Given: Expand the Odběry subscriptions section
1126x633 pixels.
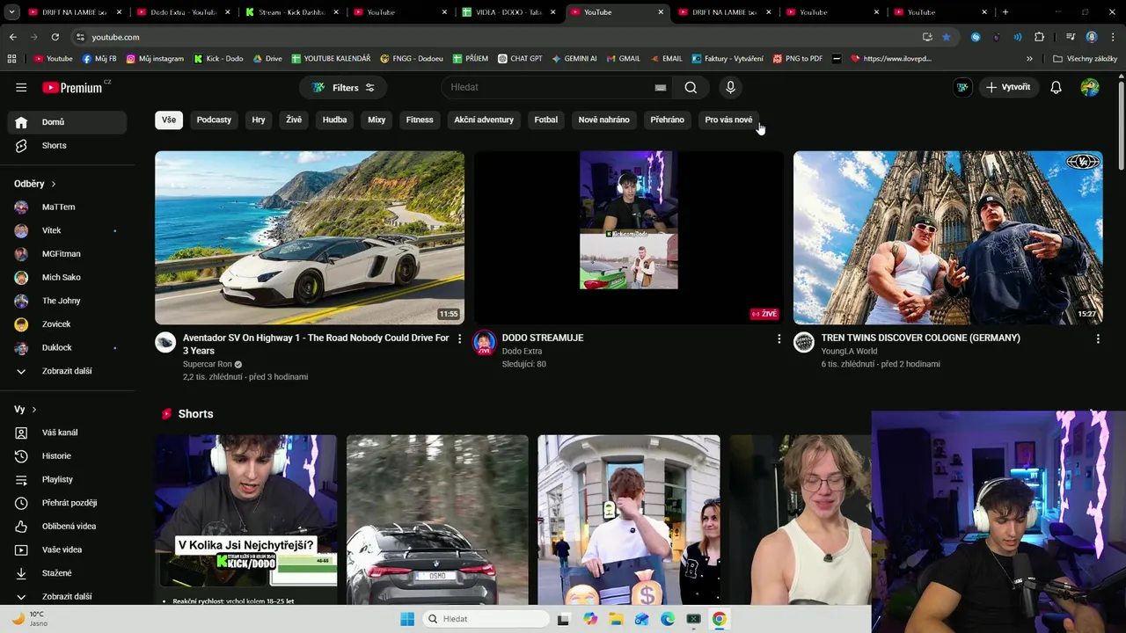Looking at the screenshot, I should point(35,184).
